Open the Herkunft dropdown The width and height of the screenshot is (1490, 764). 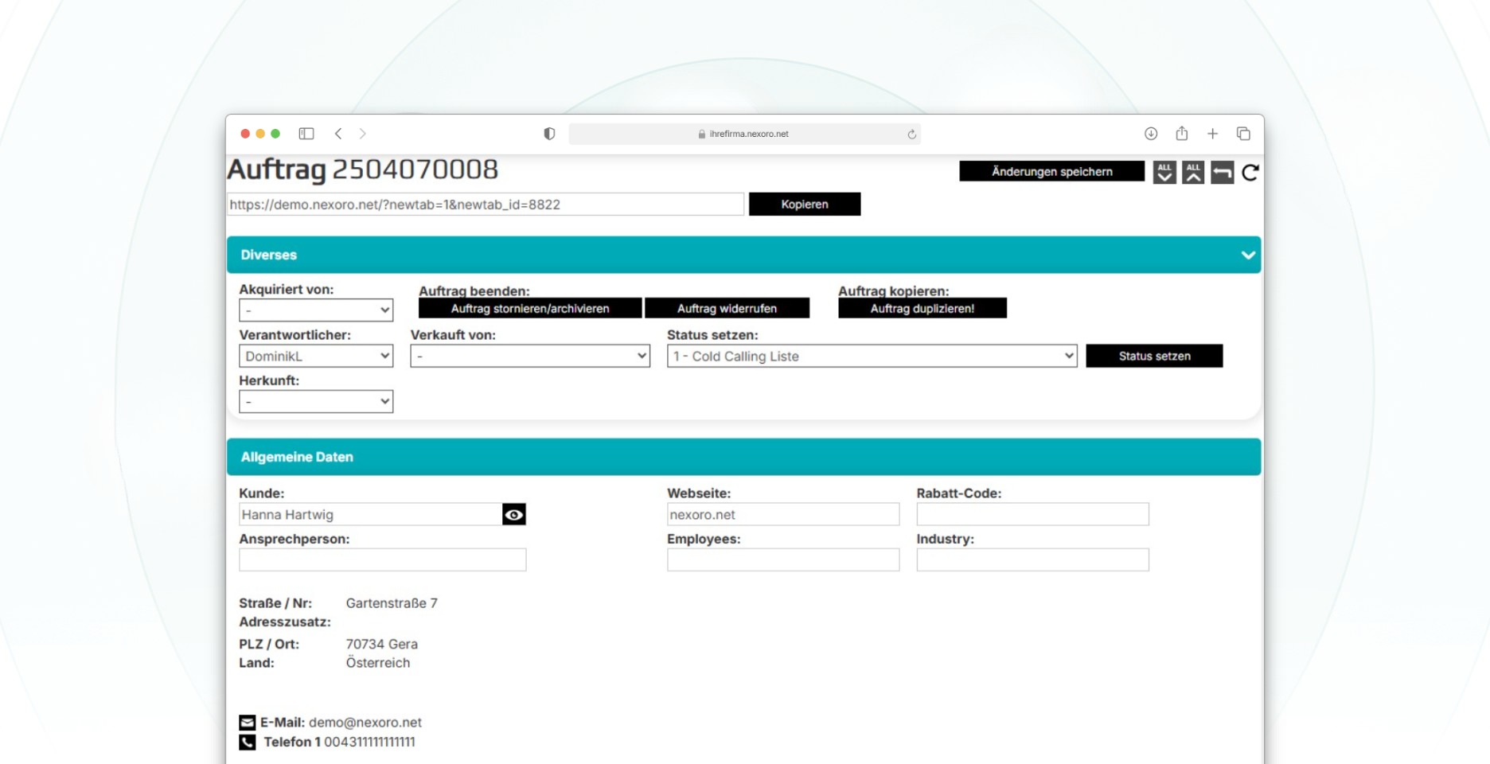pyautogui.click(x=316, y=402)
